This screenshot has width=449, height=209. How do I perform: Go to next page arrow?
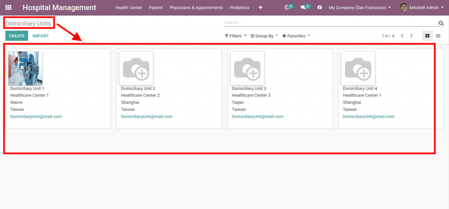[411, 36]
